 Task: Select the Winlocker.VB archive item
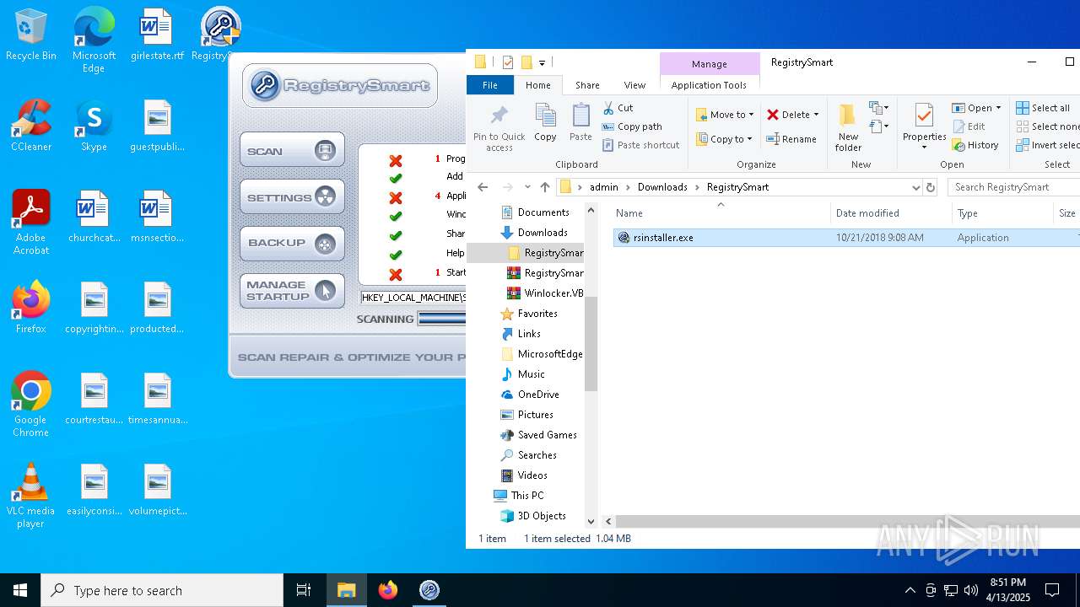tap(545, 293)
